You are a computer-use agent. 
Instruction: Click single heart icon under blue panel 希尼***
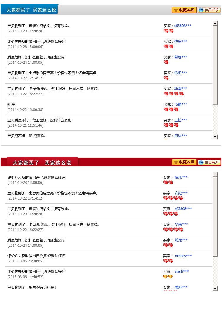click(166, 63)
